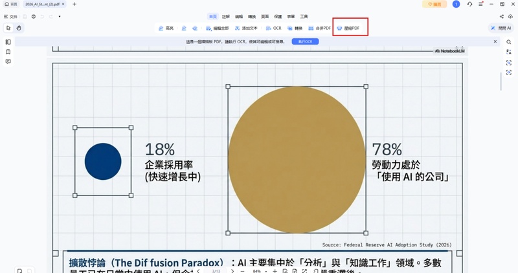Open search in the right sidebar
The height and width of the screenshot is (273, 518).
[509, 42]
